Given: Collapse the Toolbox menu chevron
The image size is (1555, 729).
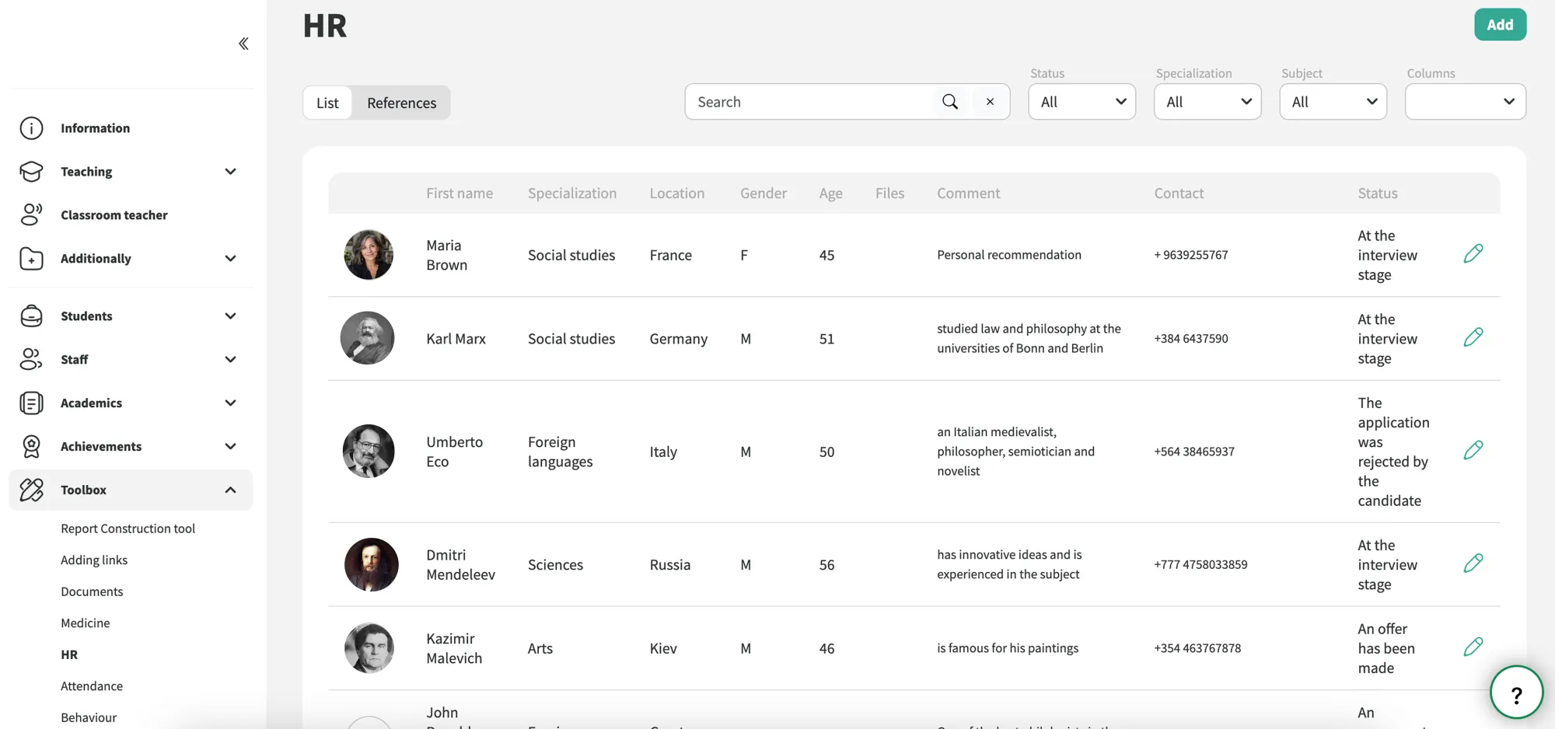Looking at the screenshot, I should point(230,490).
